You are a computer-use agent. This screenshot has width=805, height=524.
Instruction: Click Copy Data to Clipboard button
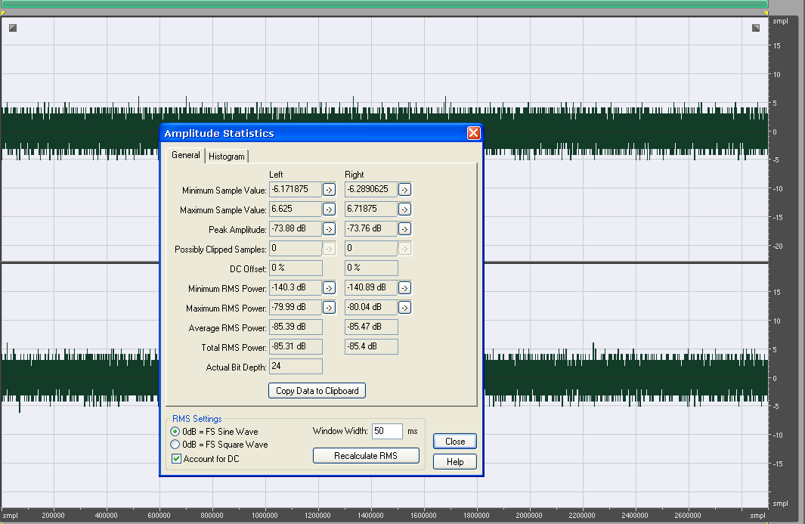[317, 391]
